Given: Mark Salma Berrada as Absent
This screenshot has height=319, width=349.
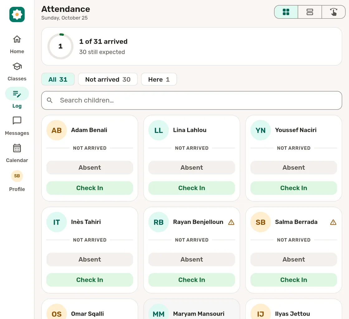Looking at the screenshot, I should [x=294, y=259].
